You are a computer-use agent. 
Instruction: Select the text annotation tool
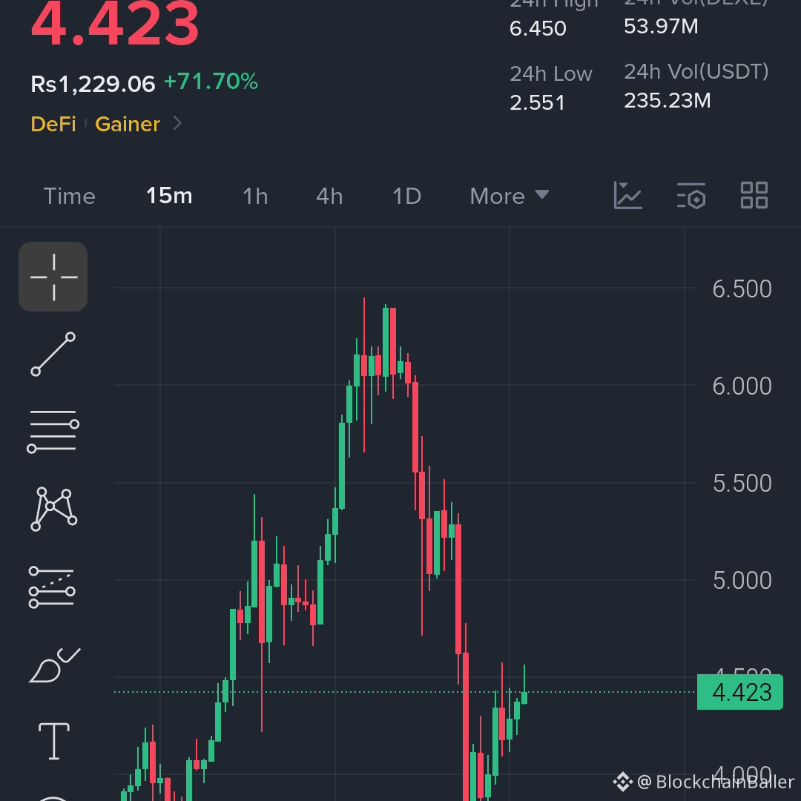coord(54,741)
